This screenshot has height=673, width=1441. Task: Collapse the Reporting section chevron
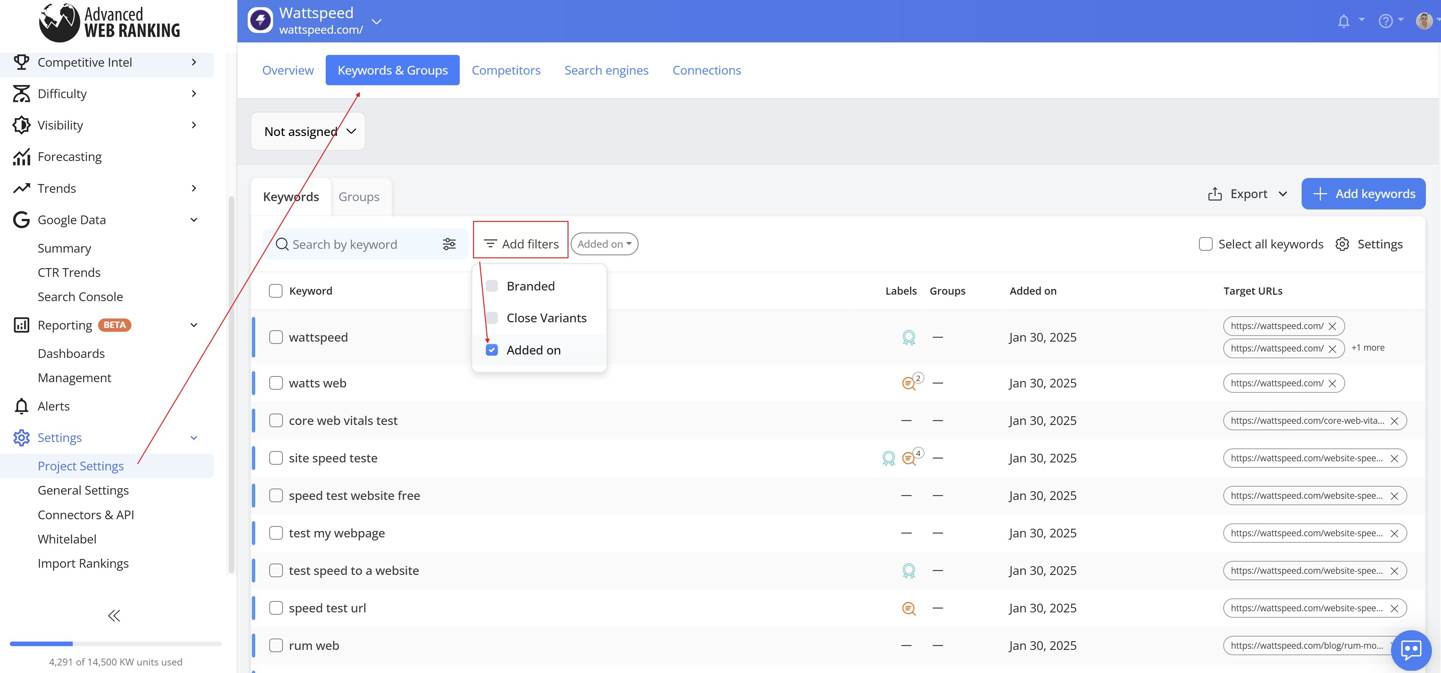tap(194, 325)
